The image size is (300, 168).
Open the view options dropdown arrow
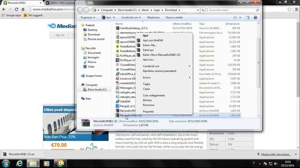(240, 18)
